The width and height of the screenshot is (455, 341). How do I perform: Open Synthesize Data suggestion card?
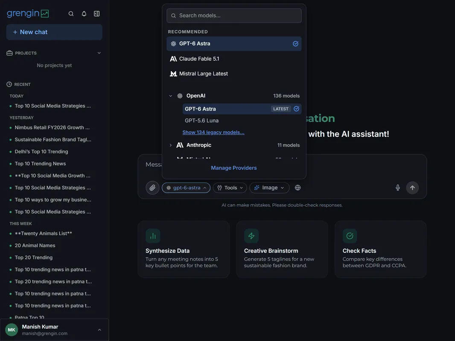pyautogui.click(x=184, y=249)
